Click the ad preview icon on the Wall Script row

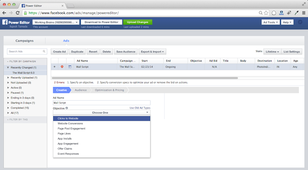tap(70, 67)
